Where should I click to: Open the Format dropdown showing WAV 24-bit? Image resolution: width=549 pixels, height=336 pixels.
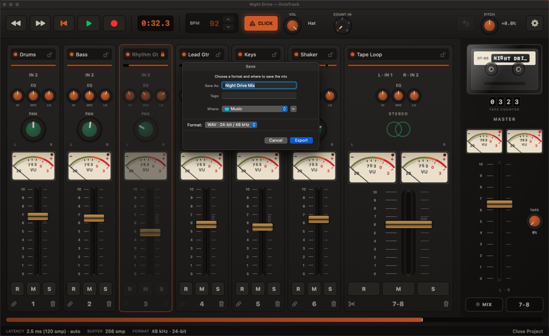tap(231, 125)
